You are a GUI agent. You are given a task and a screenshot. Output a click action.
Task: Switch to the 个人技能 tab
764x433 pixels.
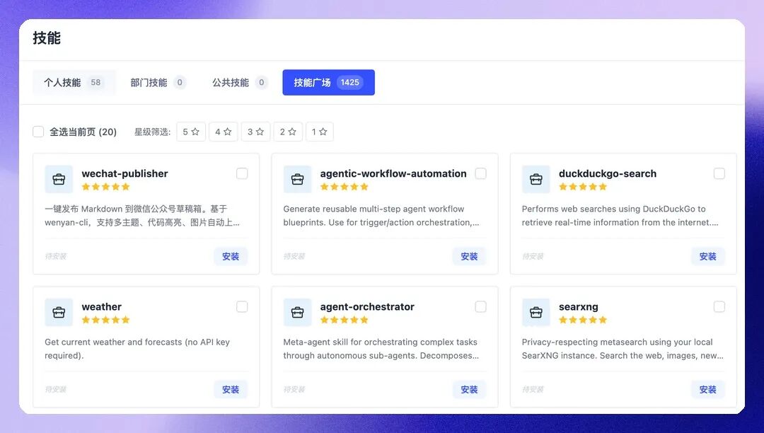(74, 82)
